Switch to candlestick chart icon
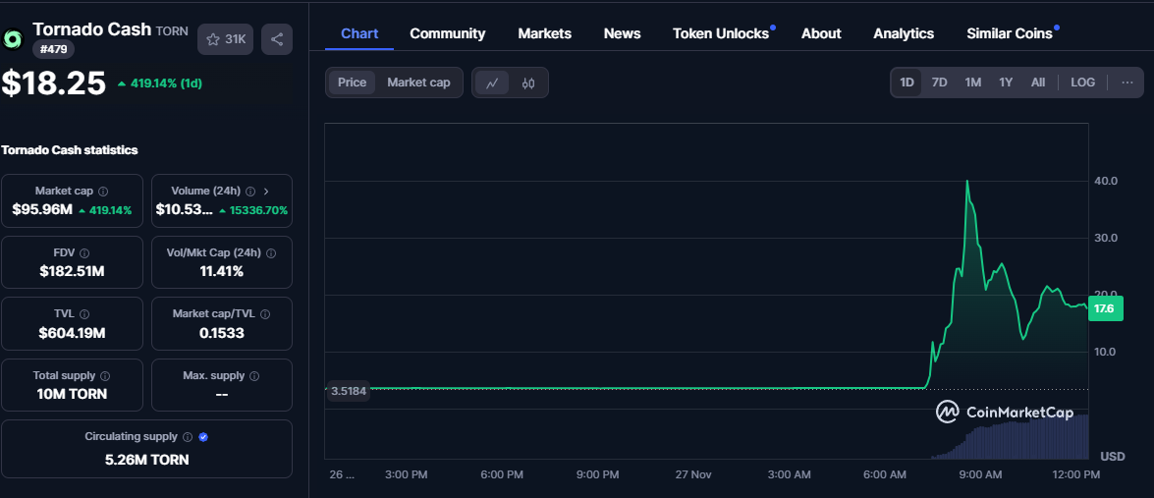 pyautogui.click(x=528, y=83)
